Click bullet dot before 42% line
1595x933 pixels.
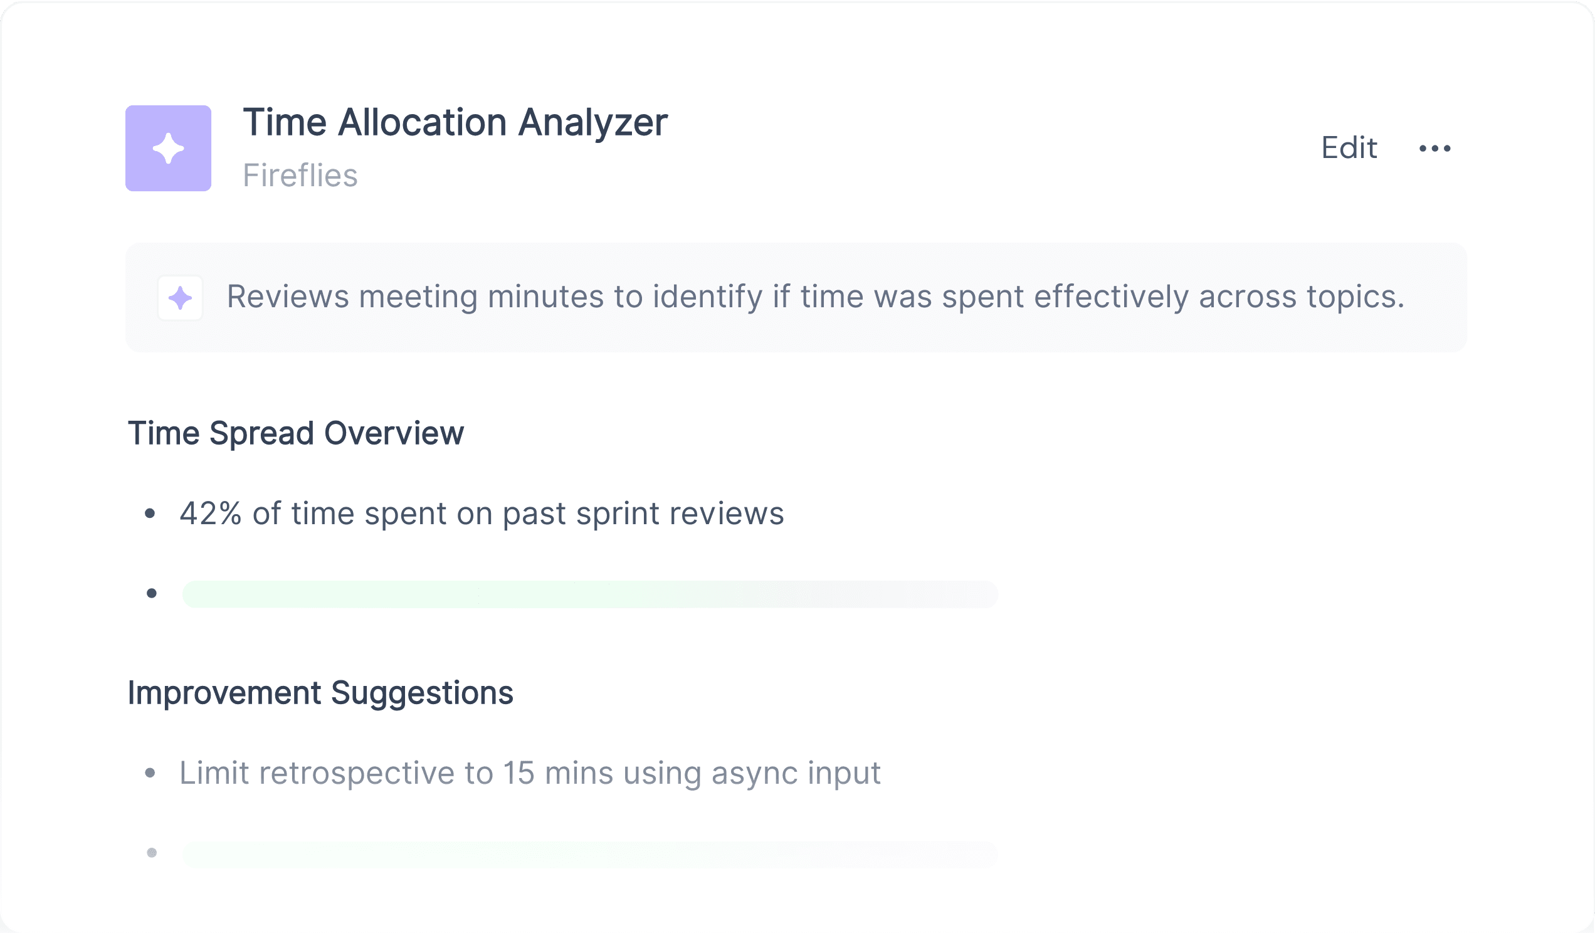pyautogui.click(x=150, y=514)
